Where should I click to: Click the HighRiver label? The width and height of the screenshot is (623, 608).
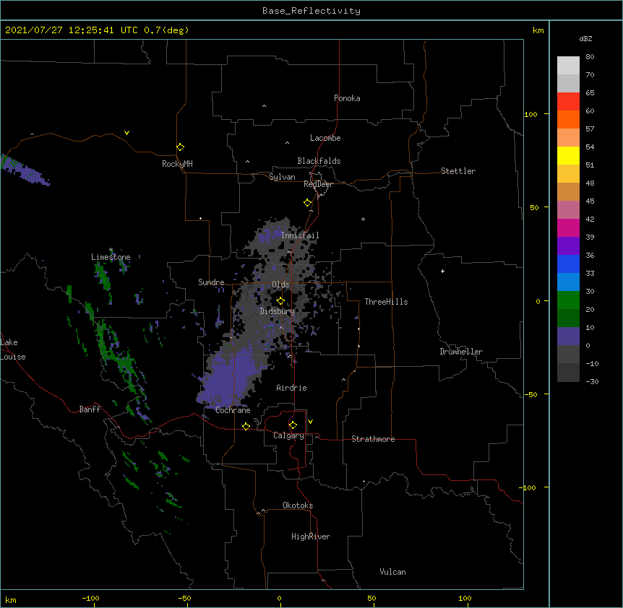click(x=311, y=537)
